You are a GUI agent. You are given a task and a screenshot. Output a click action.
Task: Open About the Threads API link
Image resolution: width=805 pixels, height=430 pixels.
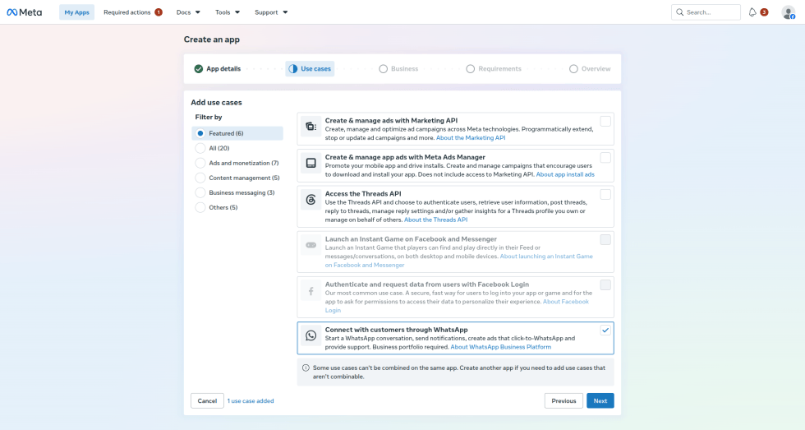point(436,220)
